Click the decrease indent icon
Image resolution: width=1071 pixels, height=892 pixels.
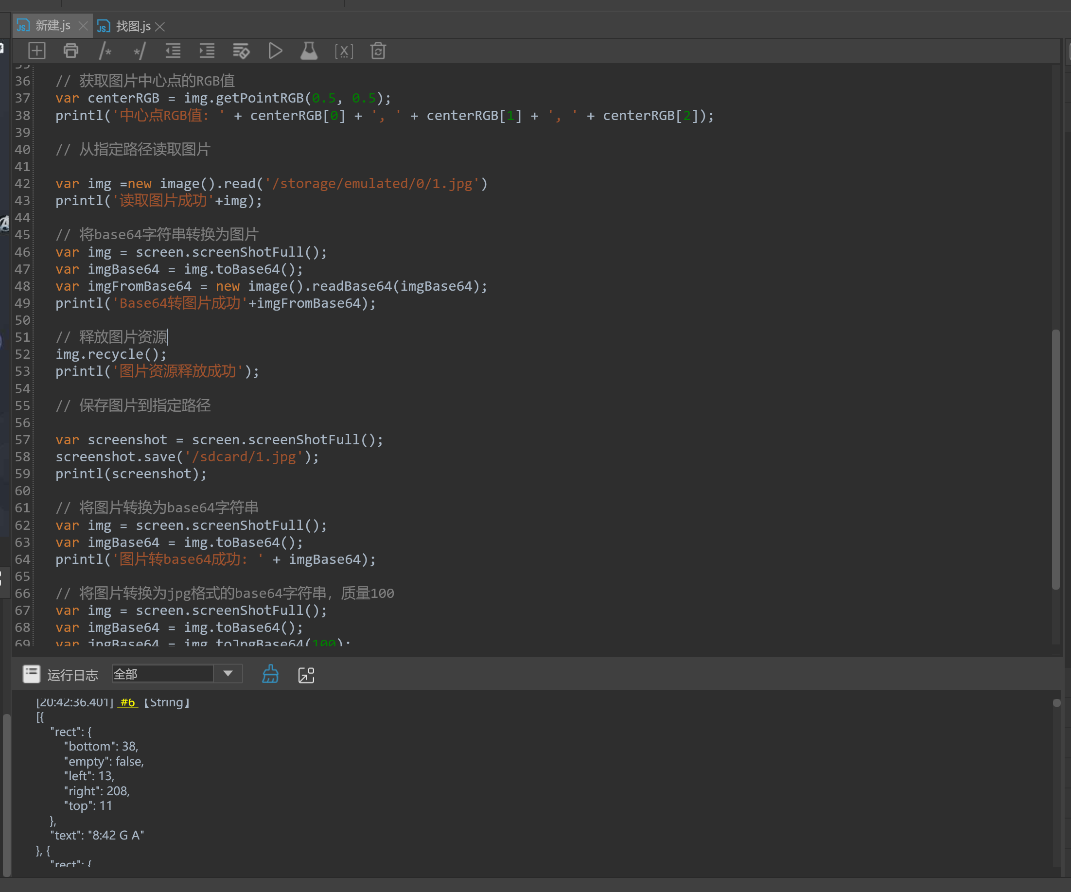(x=173, y=51)
